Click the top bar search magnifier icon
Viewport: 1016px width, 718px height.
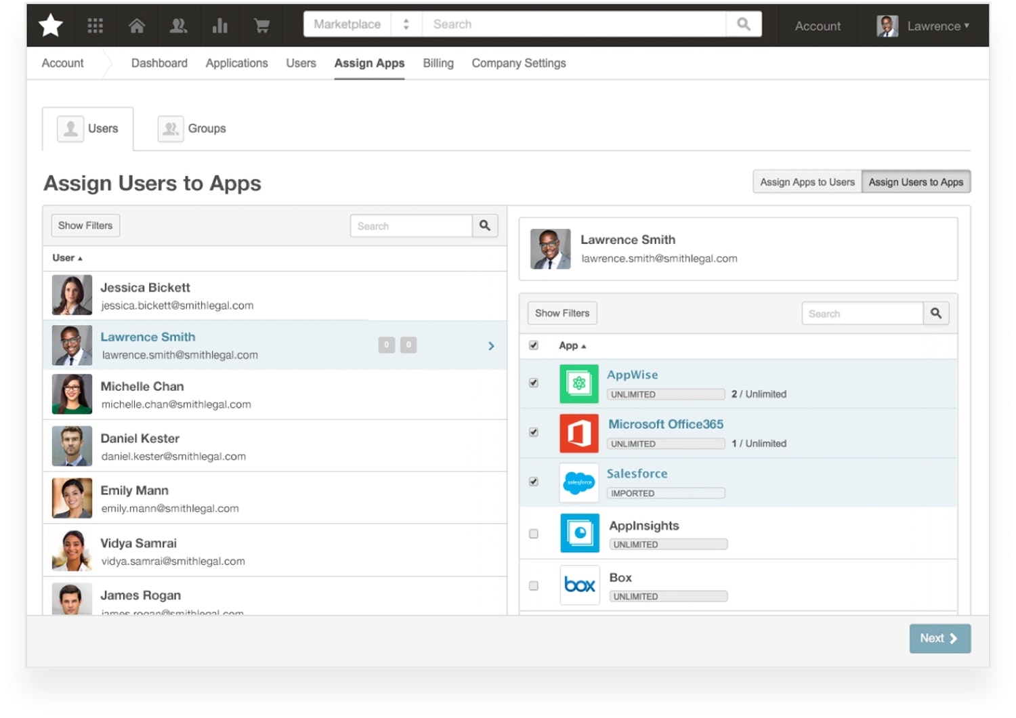coord(743,24)
